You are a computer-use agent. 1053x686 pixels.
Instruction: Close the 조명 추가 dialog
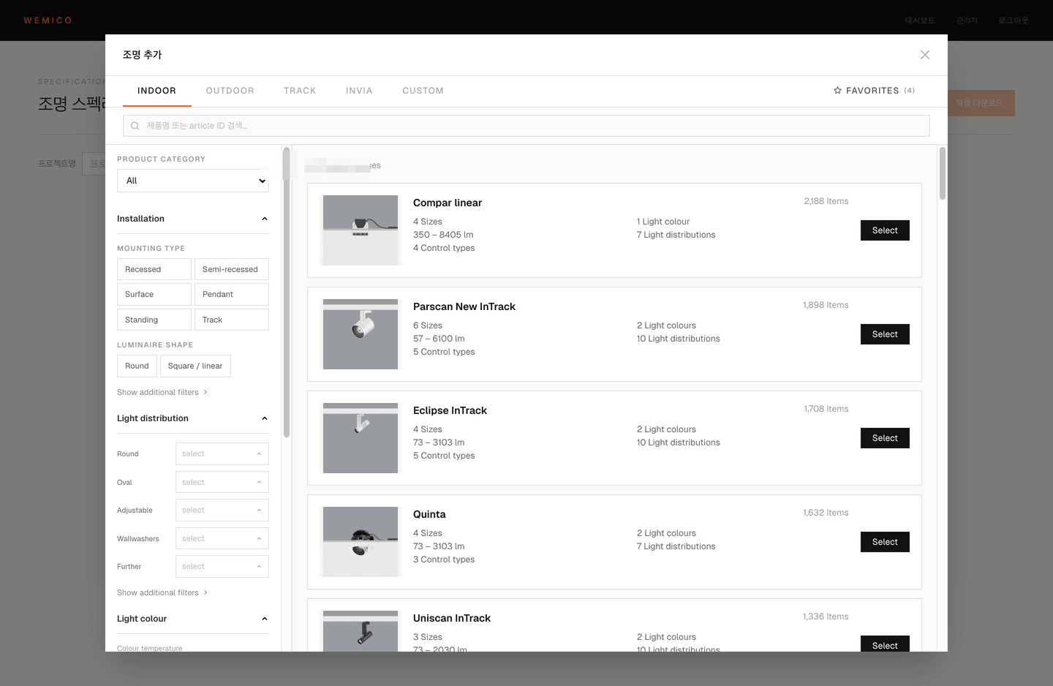coord(925,55)
